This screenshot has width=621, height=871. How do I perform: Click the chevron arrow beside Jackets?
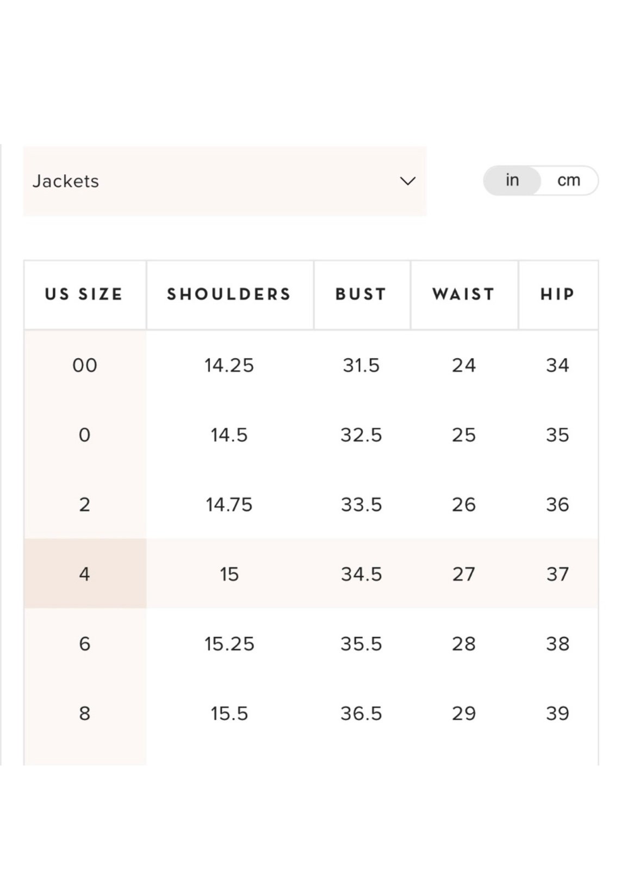pyautogui.click(x=408, y=181)
